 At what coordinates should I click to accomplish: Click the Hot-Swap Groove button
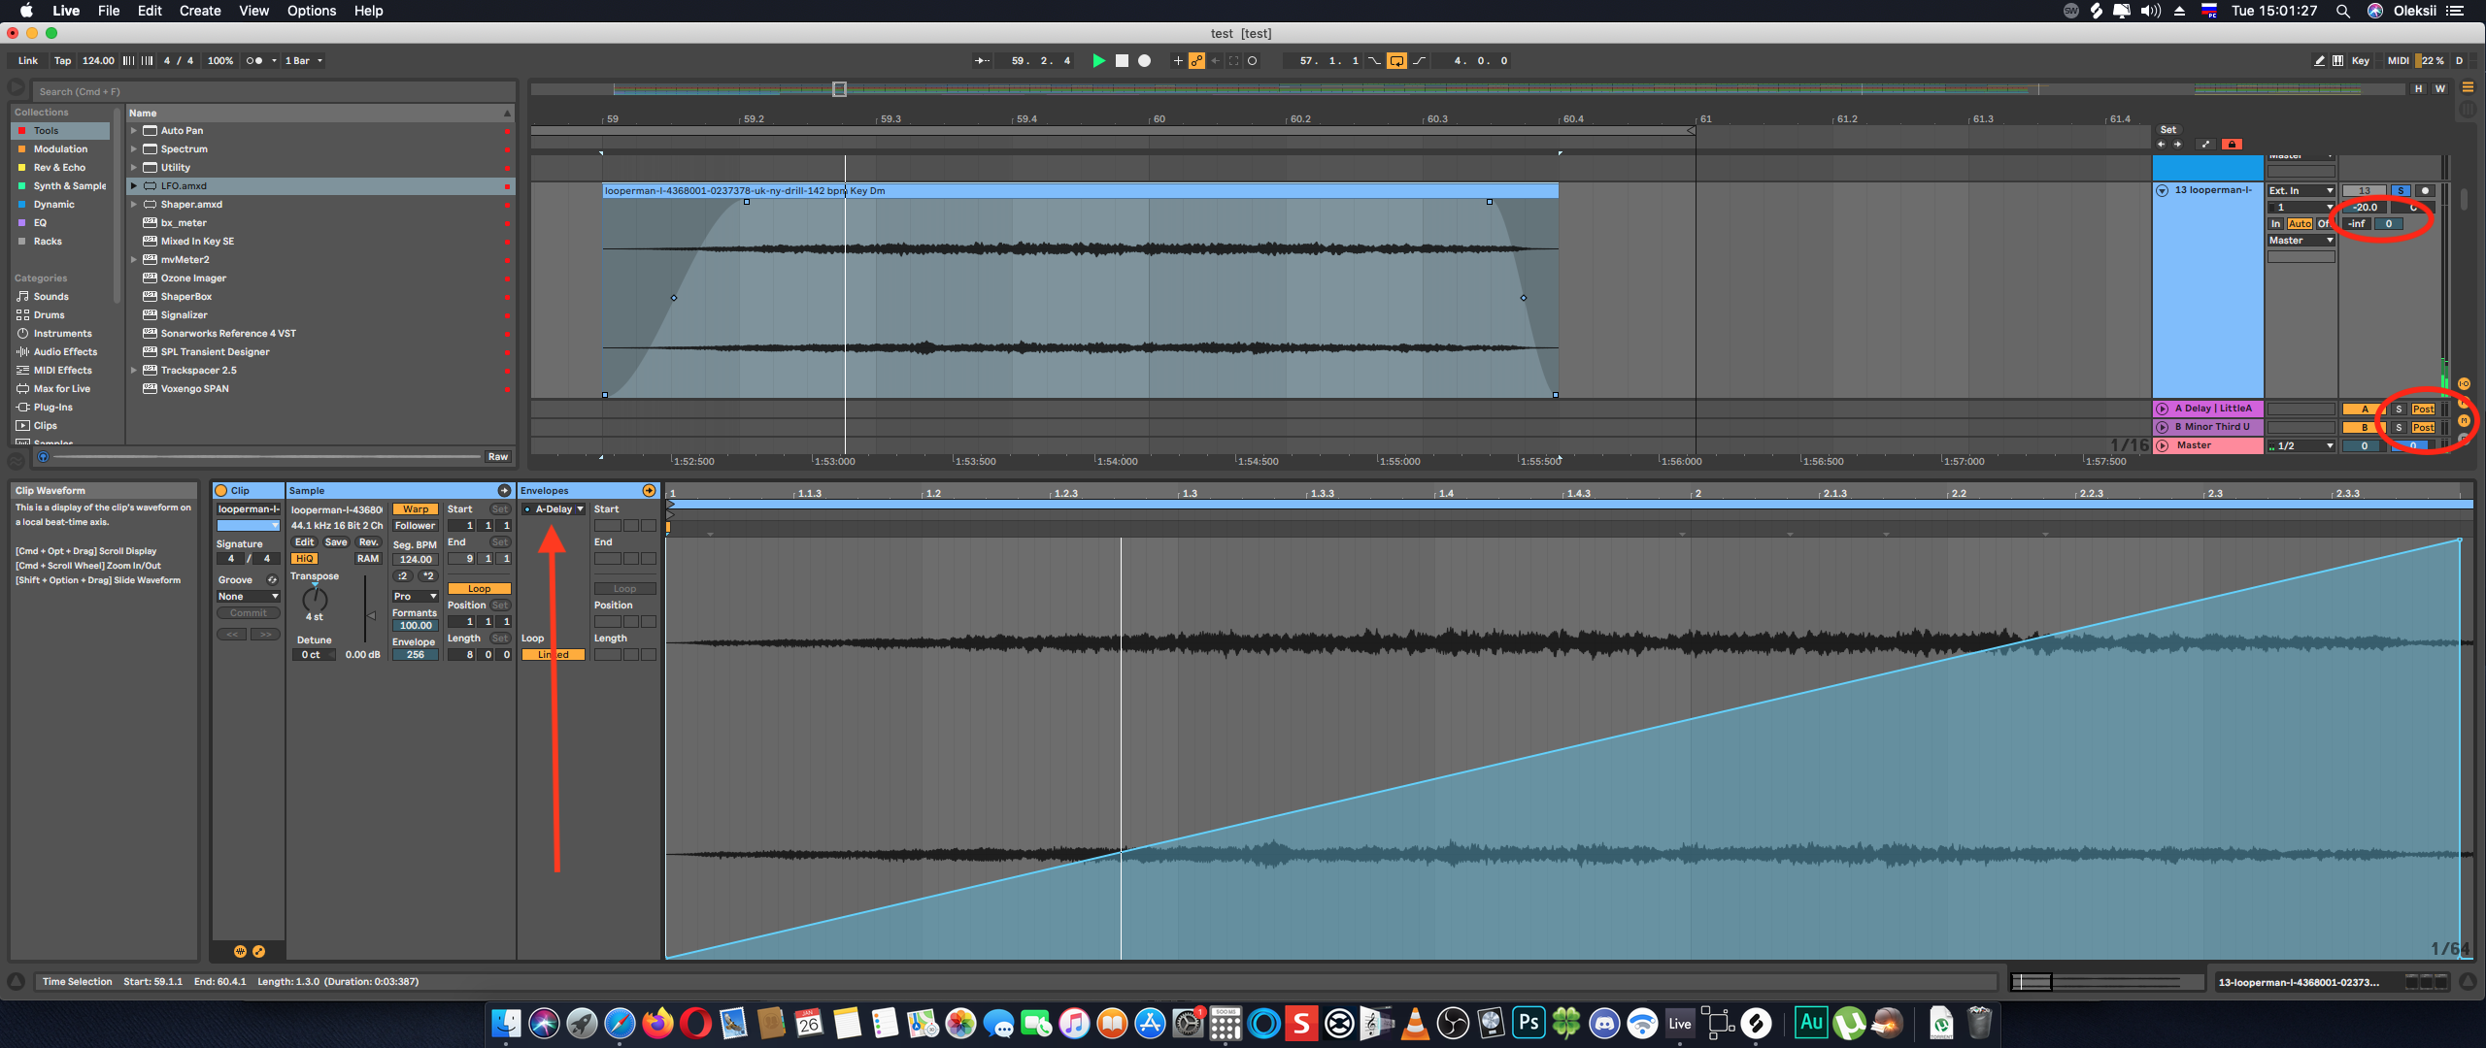click(x=272, y=579)
